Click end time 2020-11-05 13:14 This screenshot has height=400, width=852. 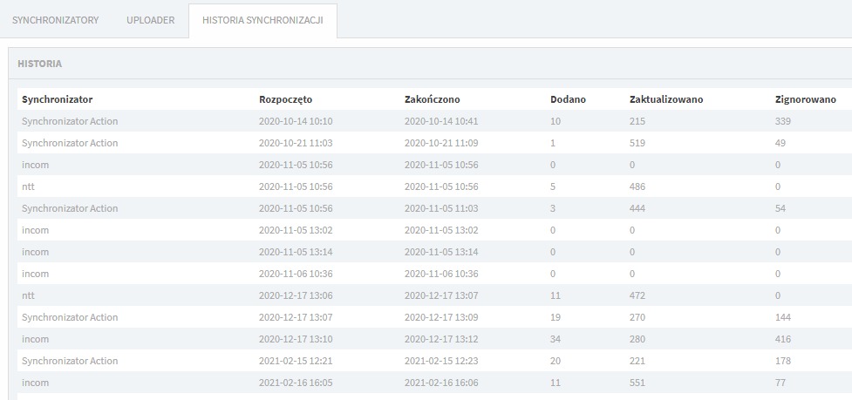click(441, 252)
